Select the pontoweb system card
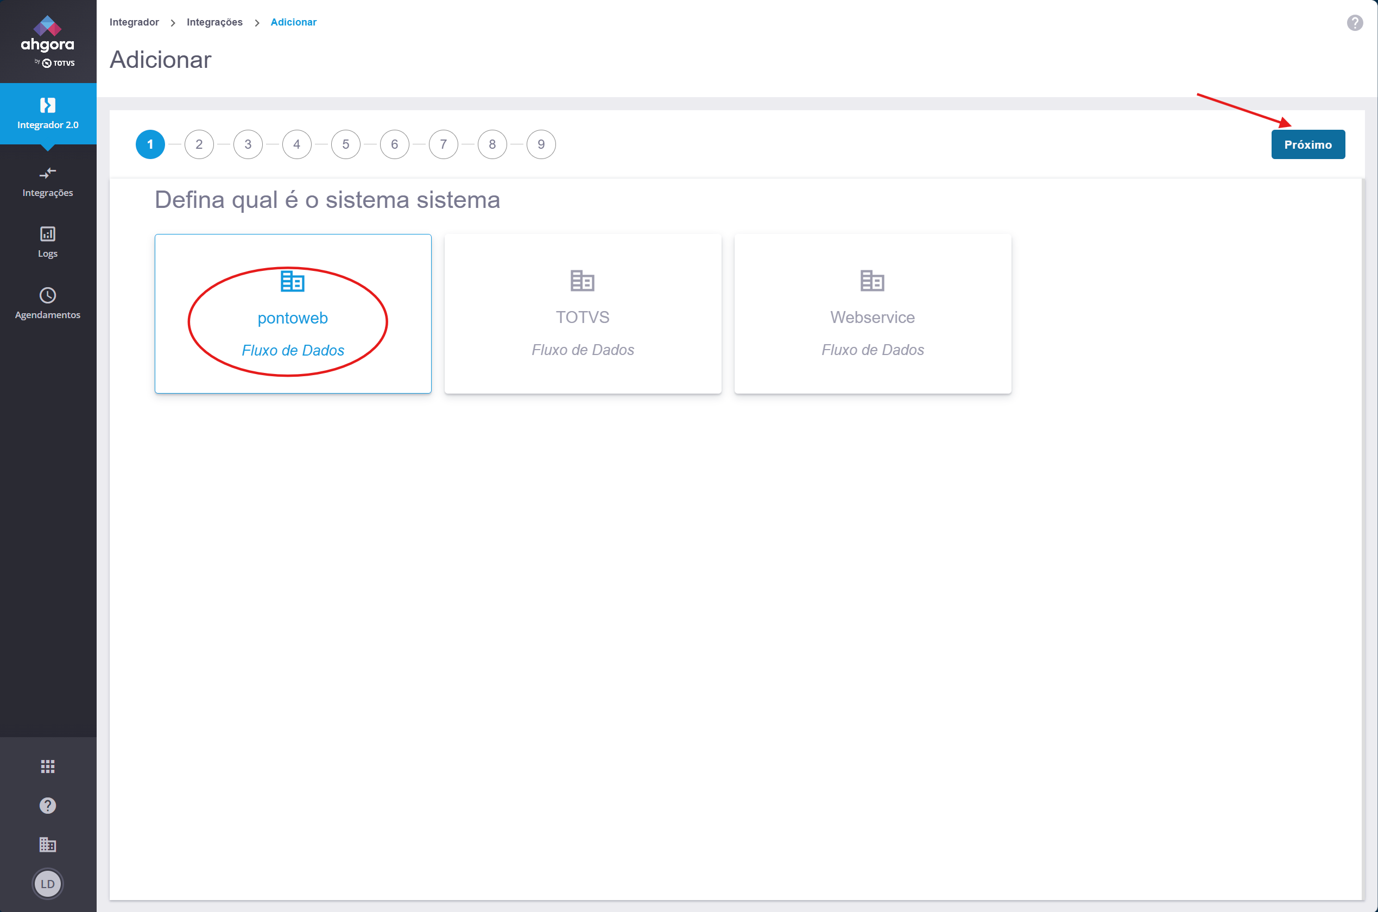 293,314
